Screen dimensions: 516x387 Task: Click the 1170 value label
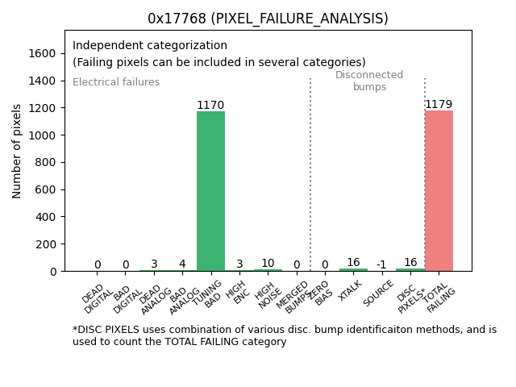coord(210,106)
